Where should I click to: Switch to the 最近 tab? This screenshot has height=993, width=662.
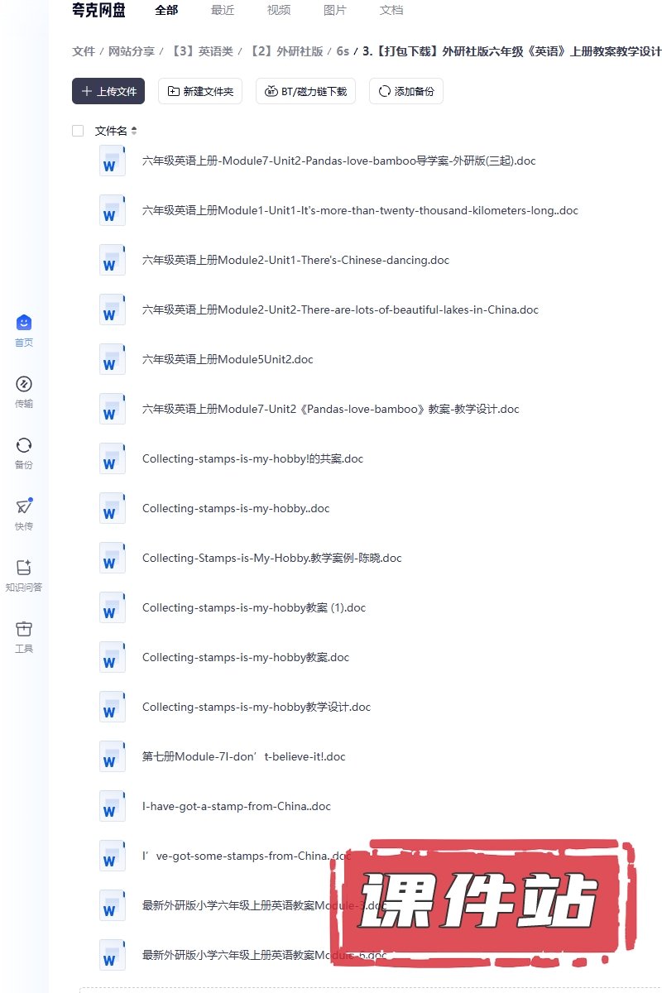click(x=223, y=10)
